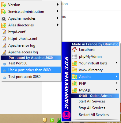Click the Version folder icon
This screenshot has width=121, height=123.
tap(4, 5)
